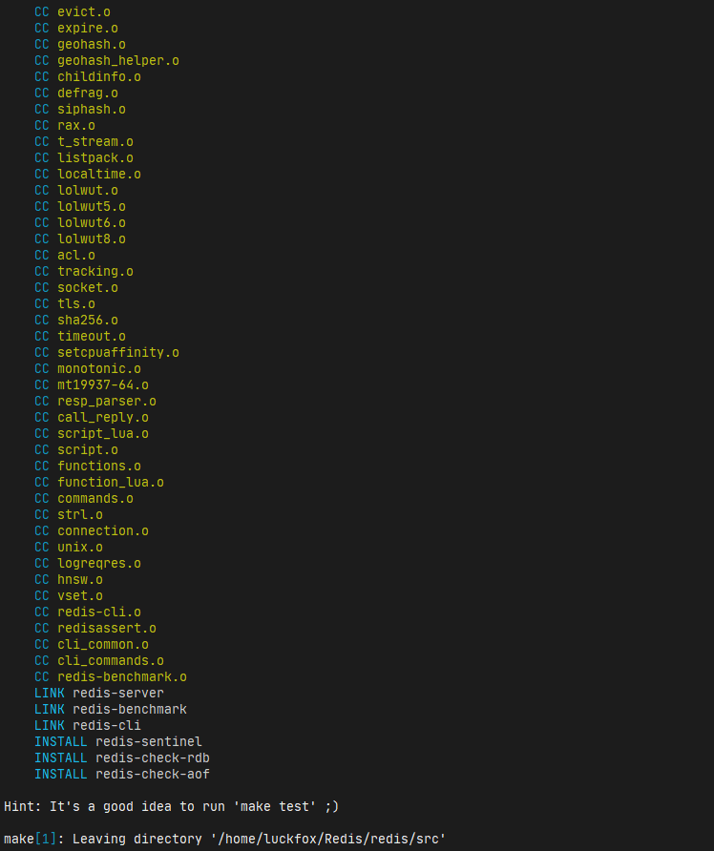
Task: Select 'commands.o' line
Action: [x=84, y=499]
